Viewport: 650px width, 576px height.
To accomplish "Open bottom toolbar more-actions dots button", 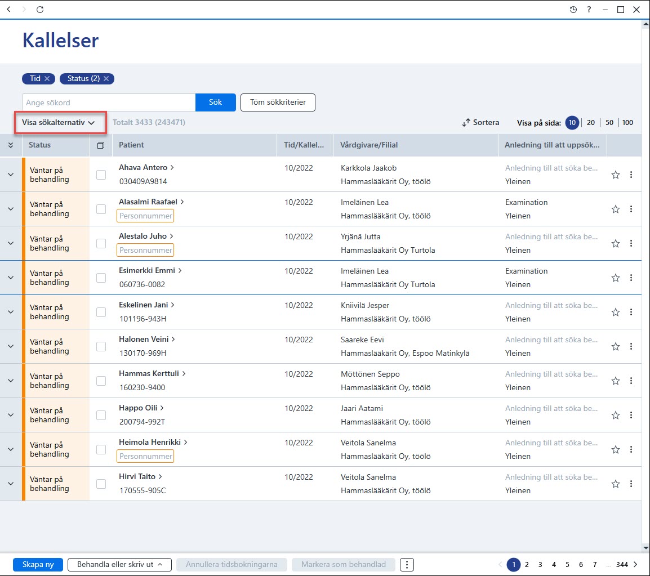I will 407,564.
